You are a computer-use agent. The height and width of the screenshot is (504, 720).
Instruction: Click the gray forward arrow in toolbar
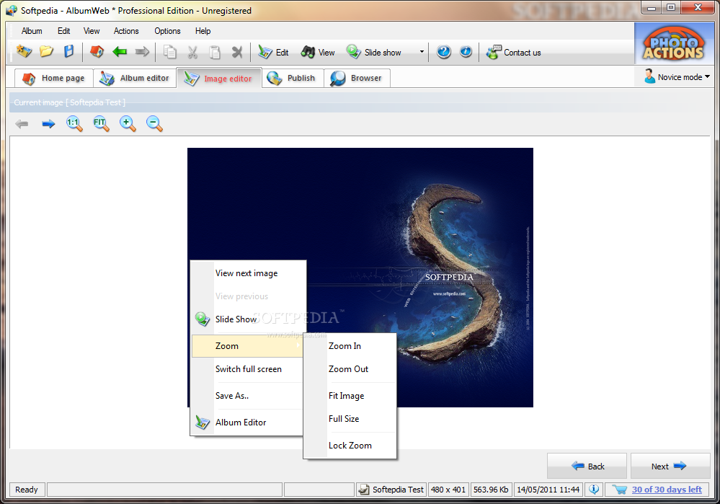coord(143,51)
